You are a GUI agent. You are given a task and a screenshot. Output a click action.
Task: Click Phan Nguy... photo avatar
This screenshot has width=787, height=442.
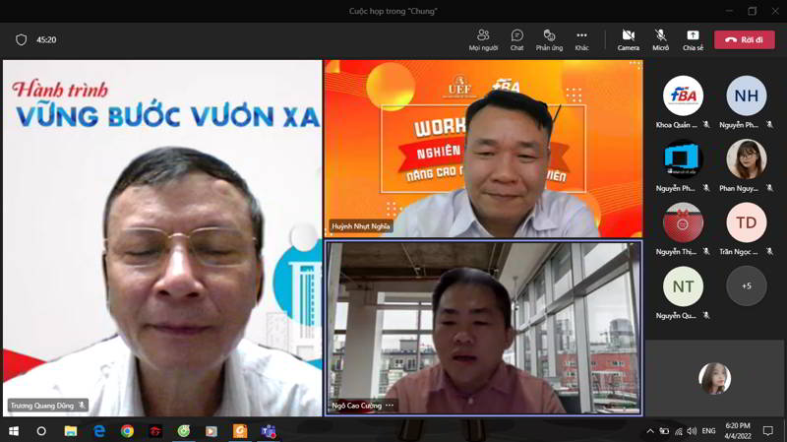pos(747,159)
